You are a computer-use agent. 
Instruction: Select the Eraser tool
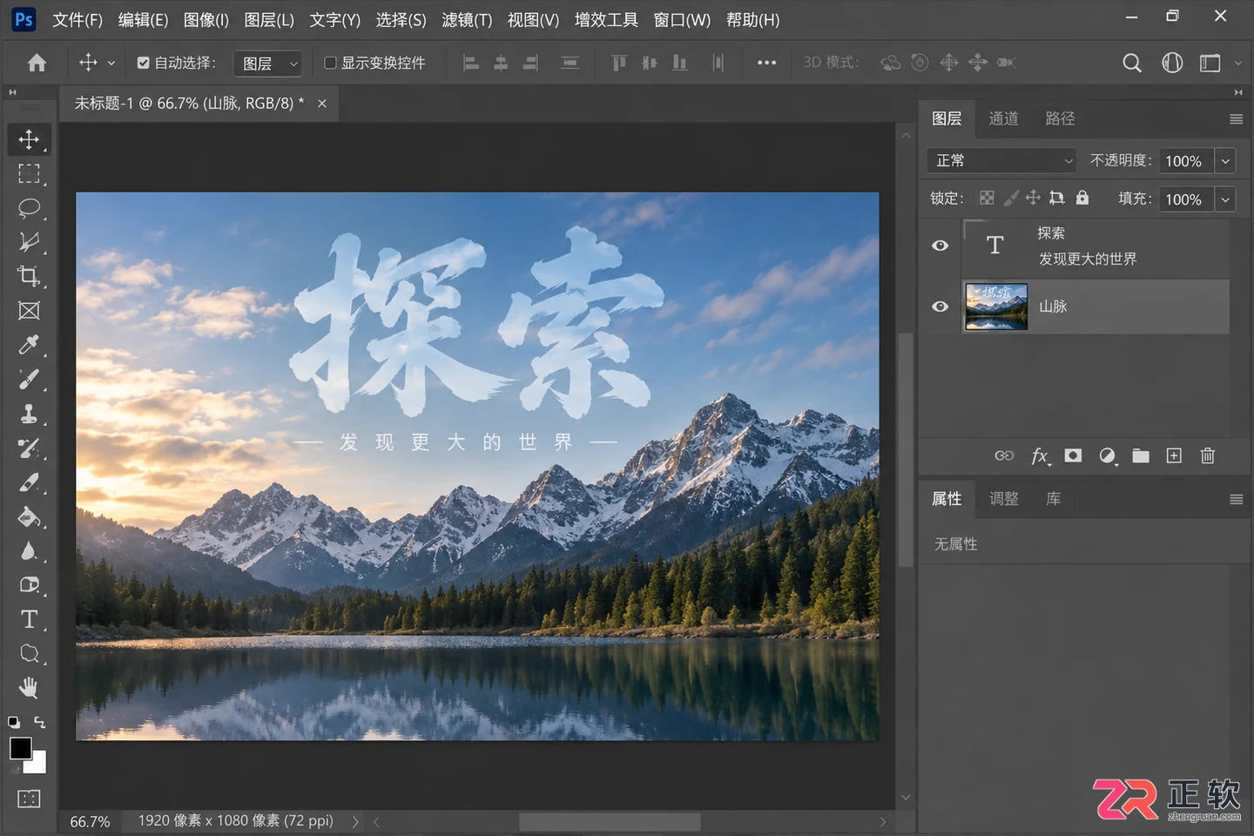[x=29, y=482]
